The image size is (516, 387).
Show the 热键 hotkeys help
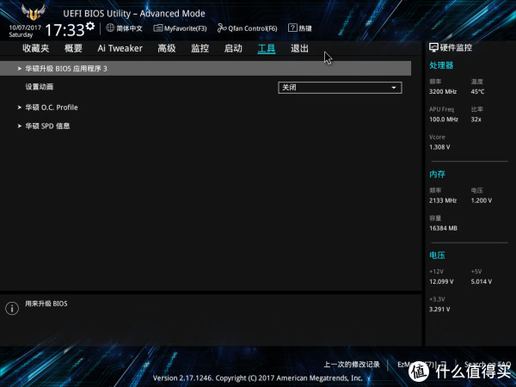click(x=300, y=28)
